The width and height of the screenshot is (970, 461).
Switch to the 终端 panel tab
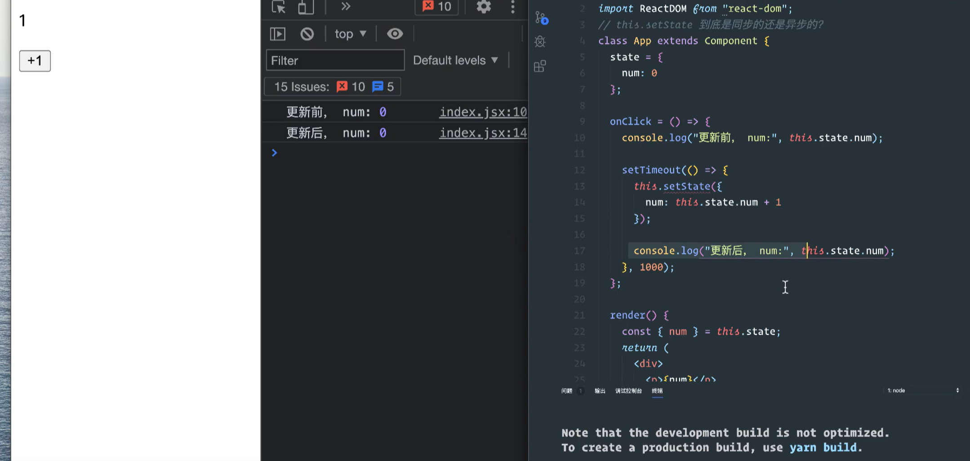coord(657,391)
